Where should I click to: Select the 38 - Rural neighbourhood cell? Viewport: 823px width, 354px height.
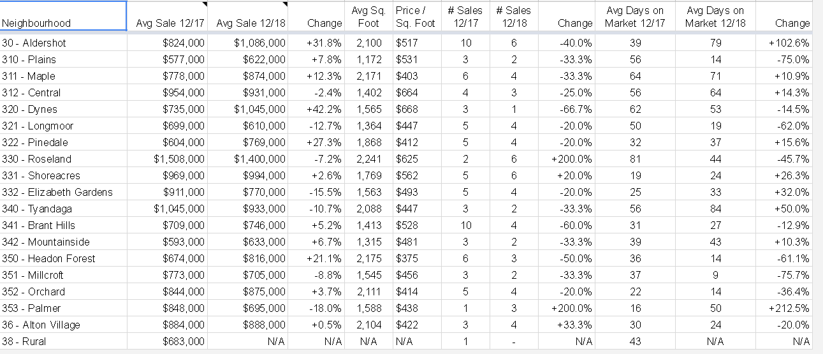click(x=63, y=341)
